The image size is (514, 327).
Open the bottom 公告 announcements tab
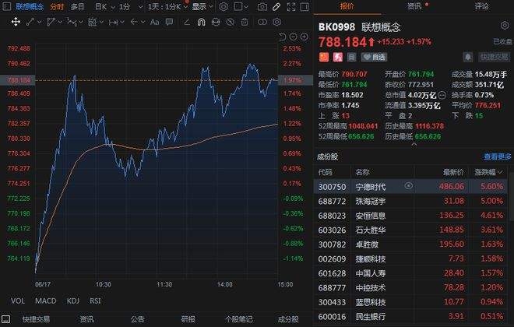[137, 318]
